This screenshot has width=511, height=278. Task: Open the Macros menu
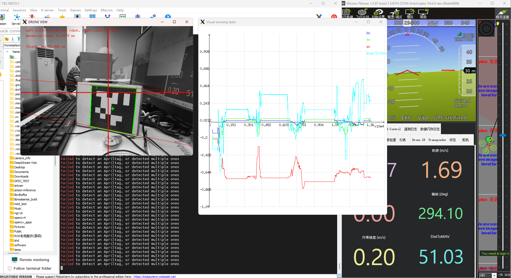click(107, 10)
